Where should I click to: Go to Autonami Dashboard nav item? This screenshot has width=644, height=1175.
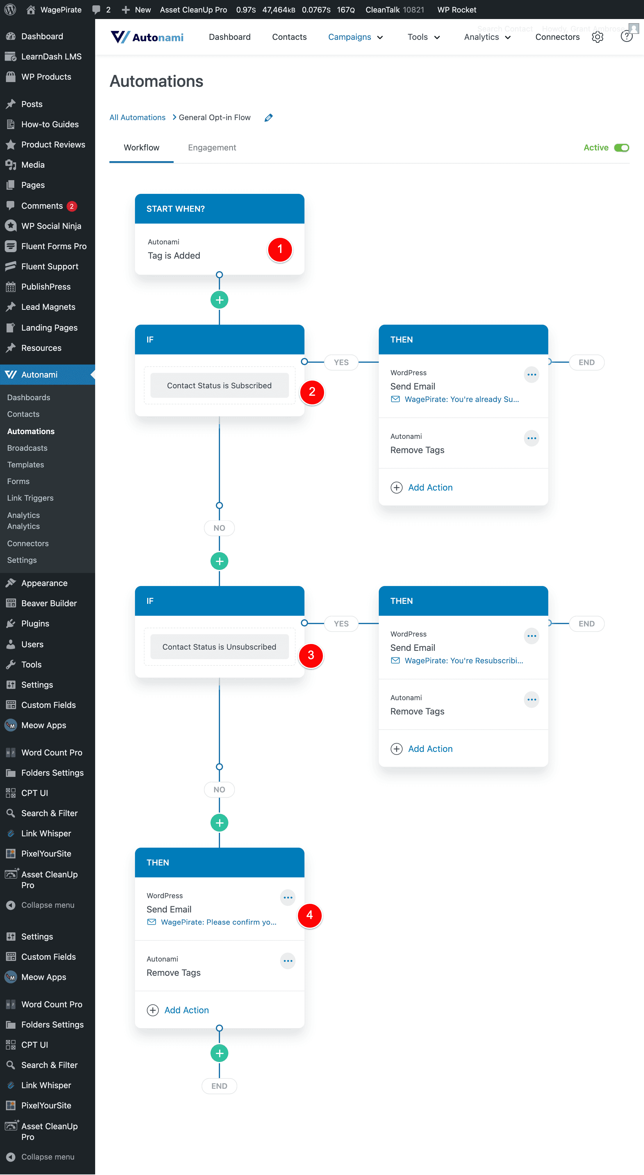230,37
